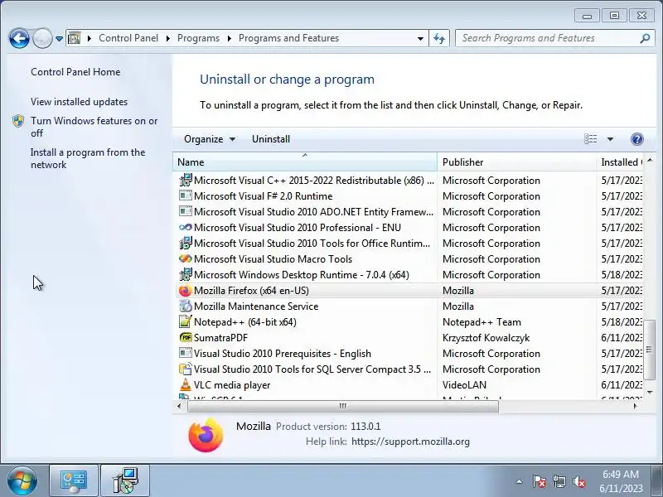Open View installed updates link
Viewport: 663px width, 497px height.
79,102
